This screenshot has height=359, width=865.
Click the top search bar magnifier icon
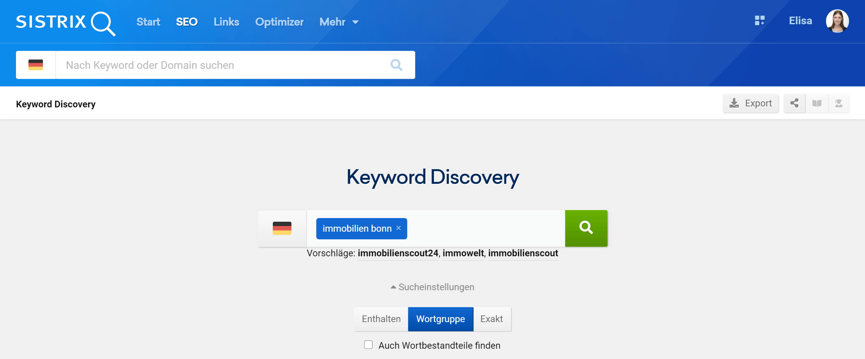tap(396, 65)
